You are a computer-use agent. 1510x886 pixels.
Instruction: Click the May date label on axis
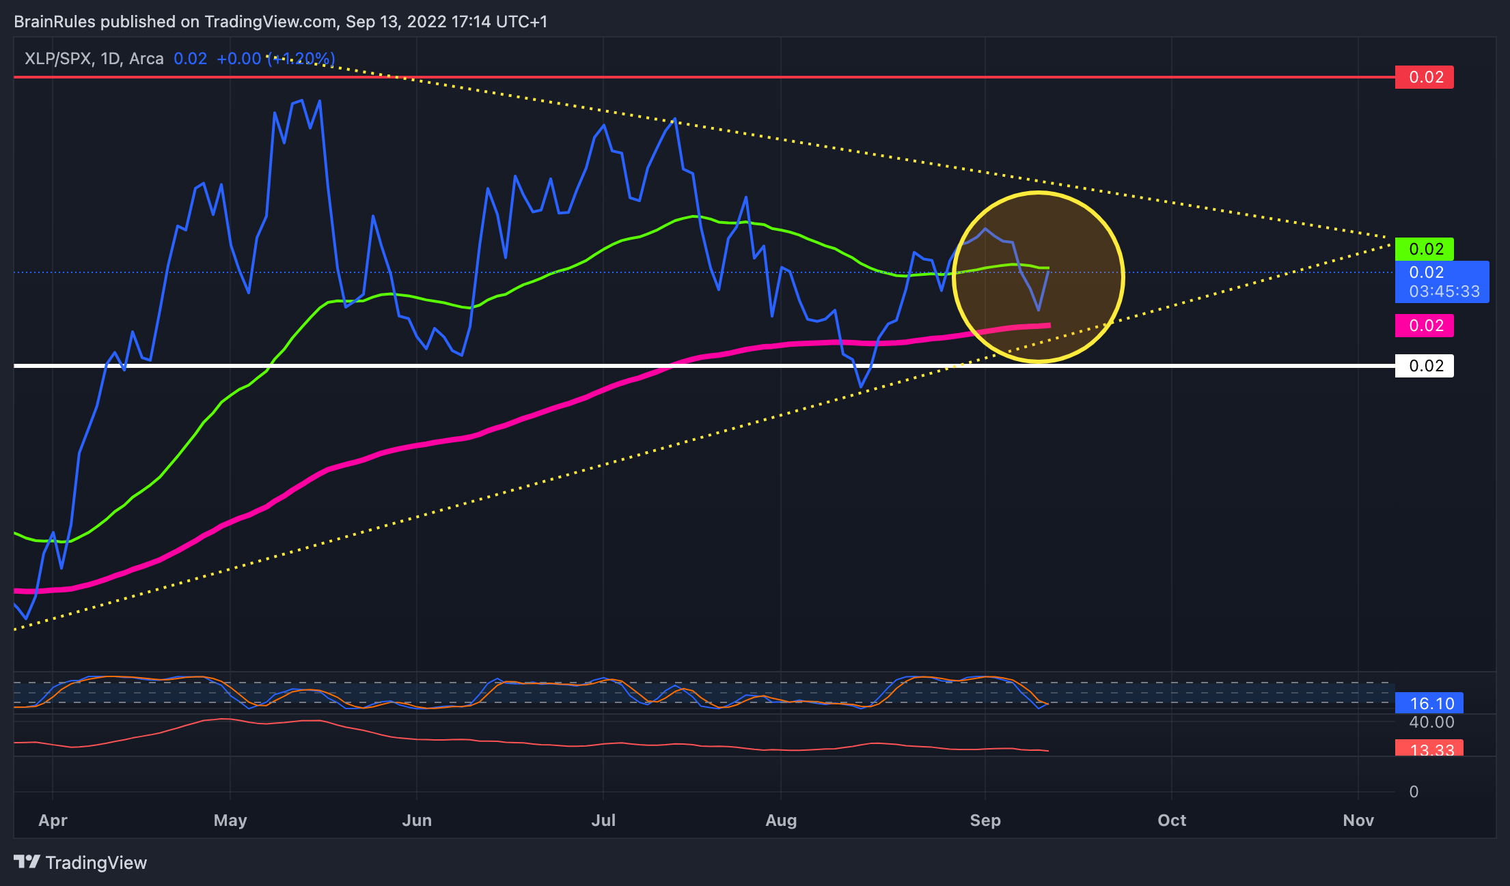tap(230, 820)
